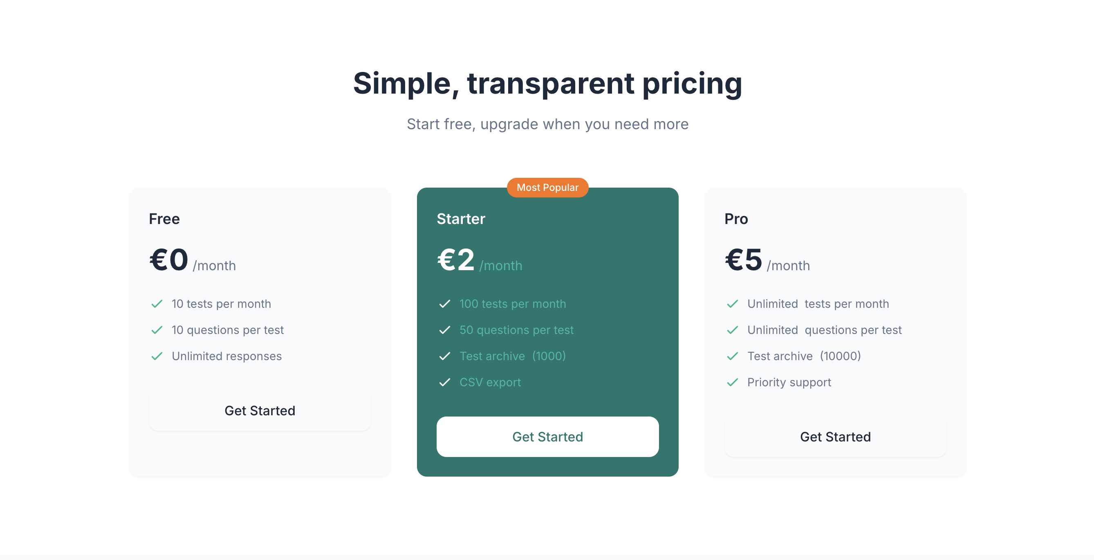Click the checkmark beside 100 tests per month
Viewport: 1094px width, 560px height.
(445, 304)
